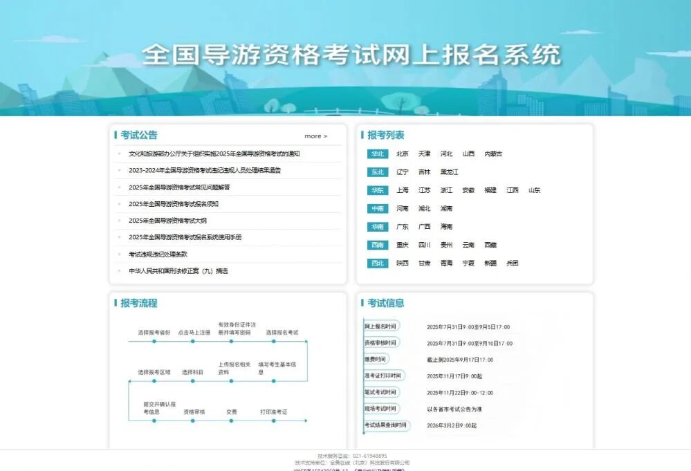This screenshot has width=691, height=471.
Task: Open the 考试公告 more link
Action: [x=315, y=136]
